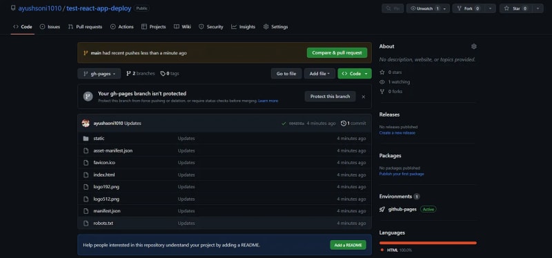Click Compare & pull request
The height and width of the screenshot is (258, 552).
click(337, 53)
